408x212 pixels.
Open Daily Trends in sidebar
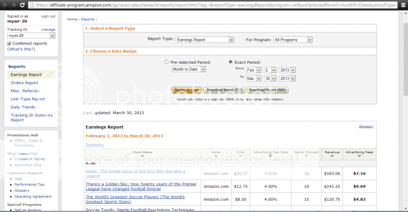pyautogui.click(x=23, y=107)
